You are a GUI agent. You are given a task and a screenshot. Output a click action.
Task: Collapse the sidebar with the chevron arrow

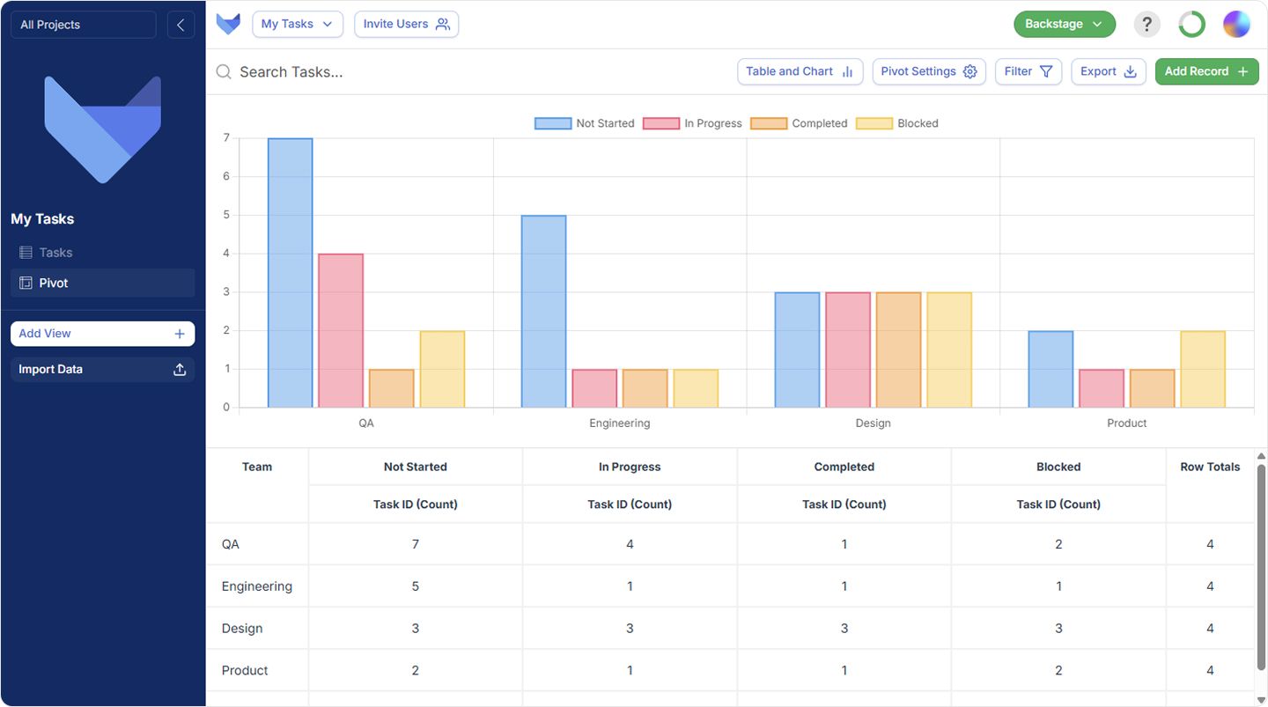[x=181, y=25]
